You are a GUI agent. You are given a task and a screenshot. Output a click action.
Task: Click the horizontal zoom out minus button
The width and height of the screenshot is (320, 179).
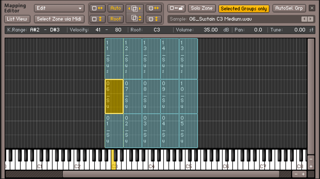[296, 174]
